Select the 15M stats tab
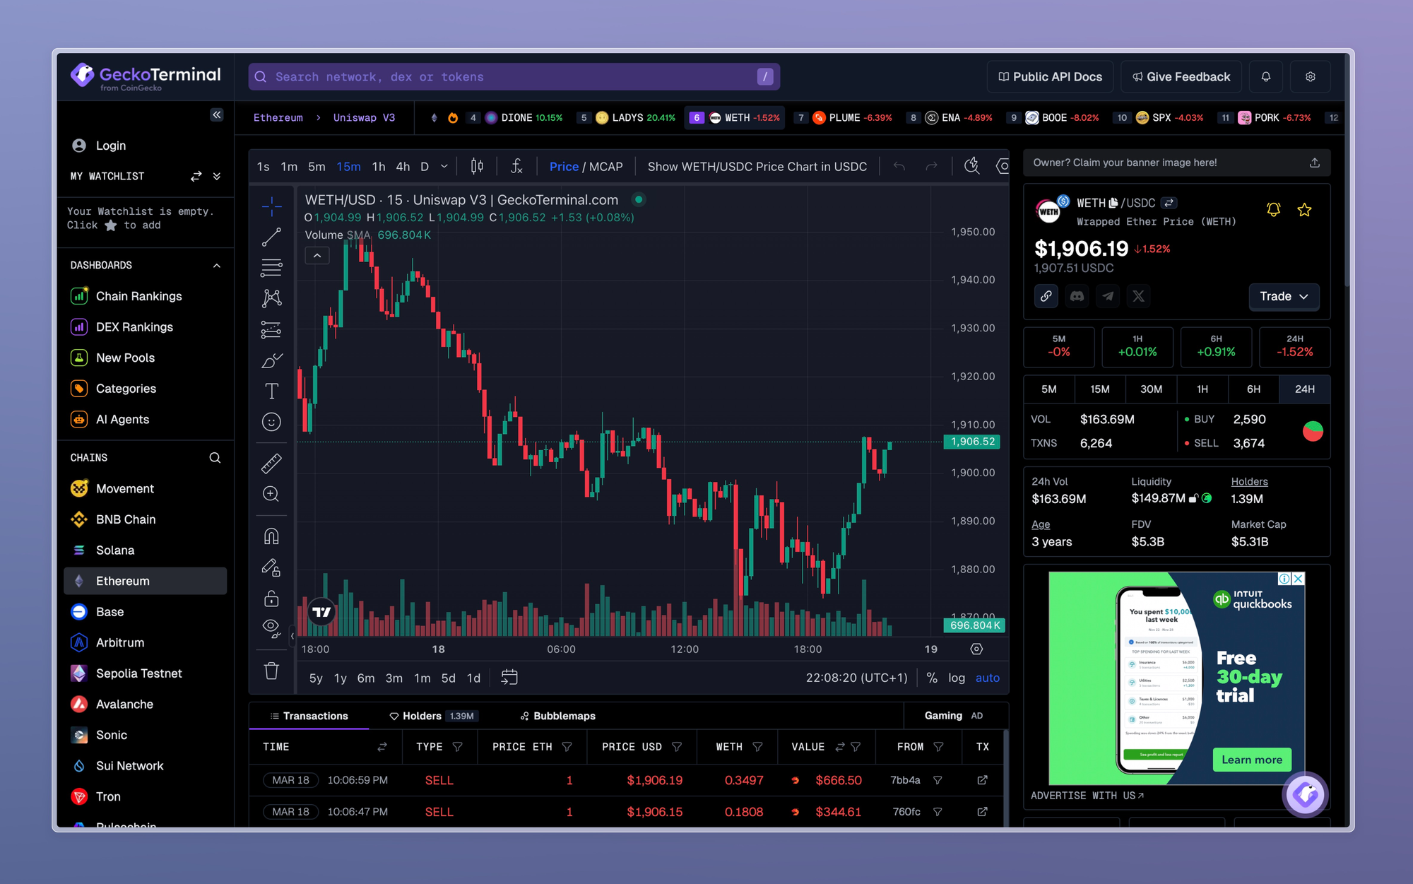Viewport: 1413px width, 884px height. pyautogui.click(x=1099, y=389)
